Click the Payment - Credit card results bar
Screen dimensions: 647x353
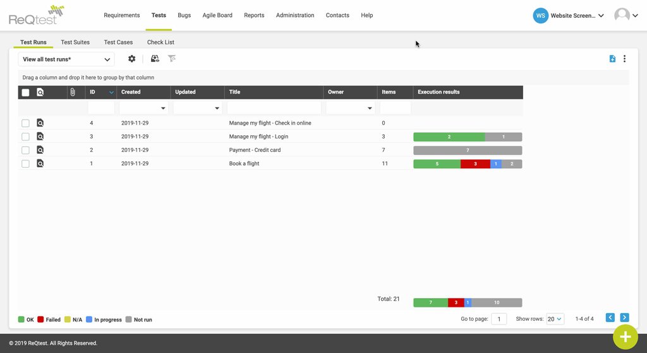(468, 151)
